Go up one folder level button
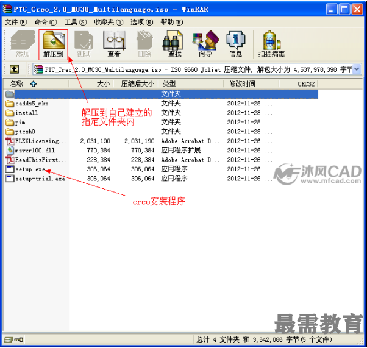The width and height of the screenshot is (367, 348). (x=14, y=69)
